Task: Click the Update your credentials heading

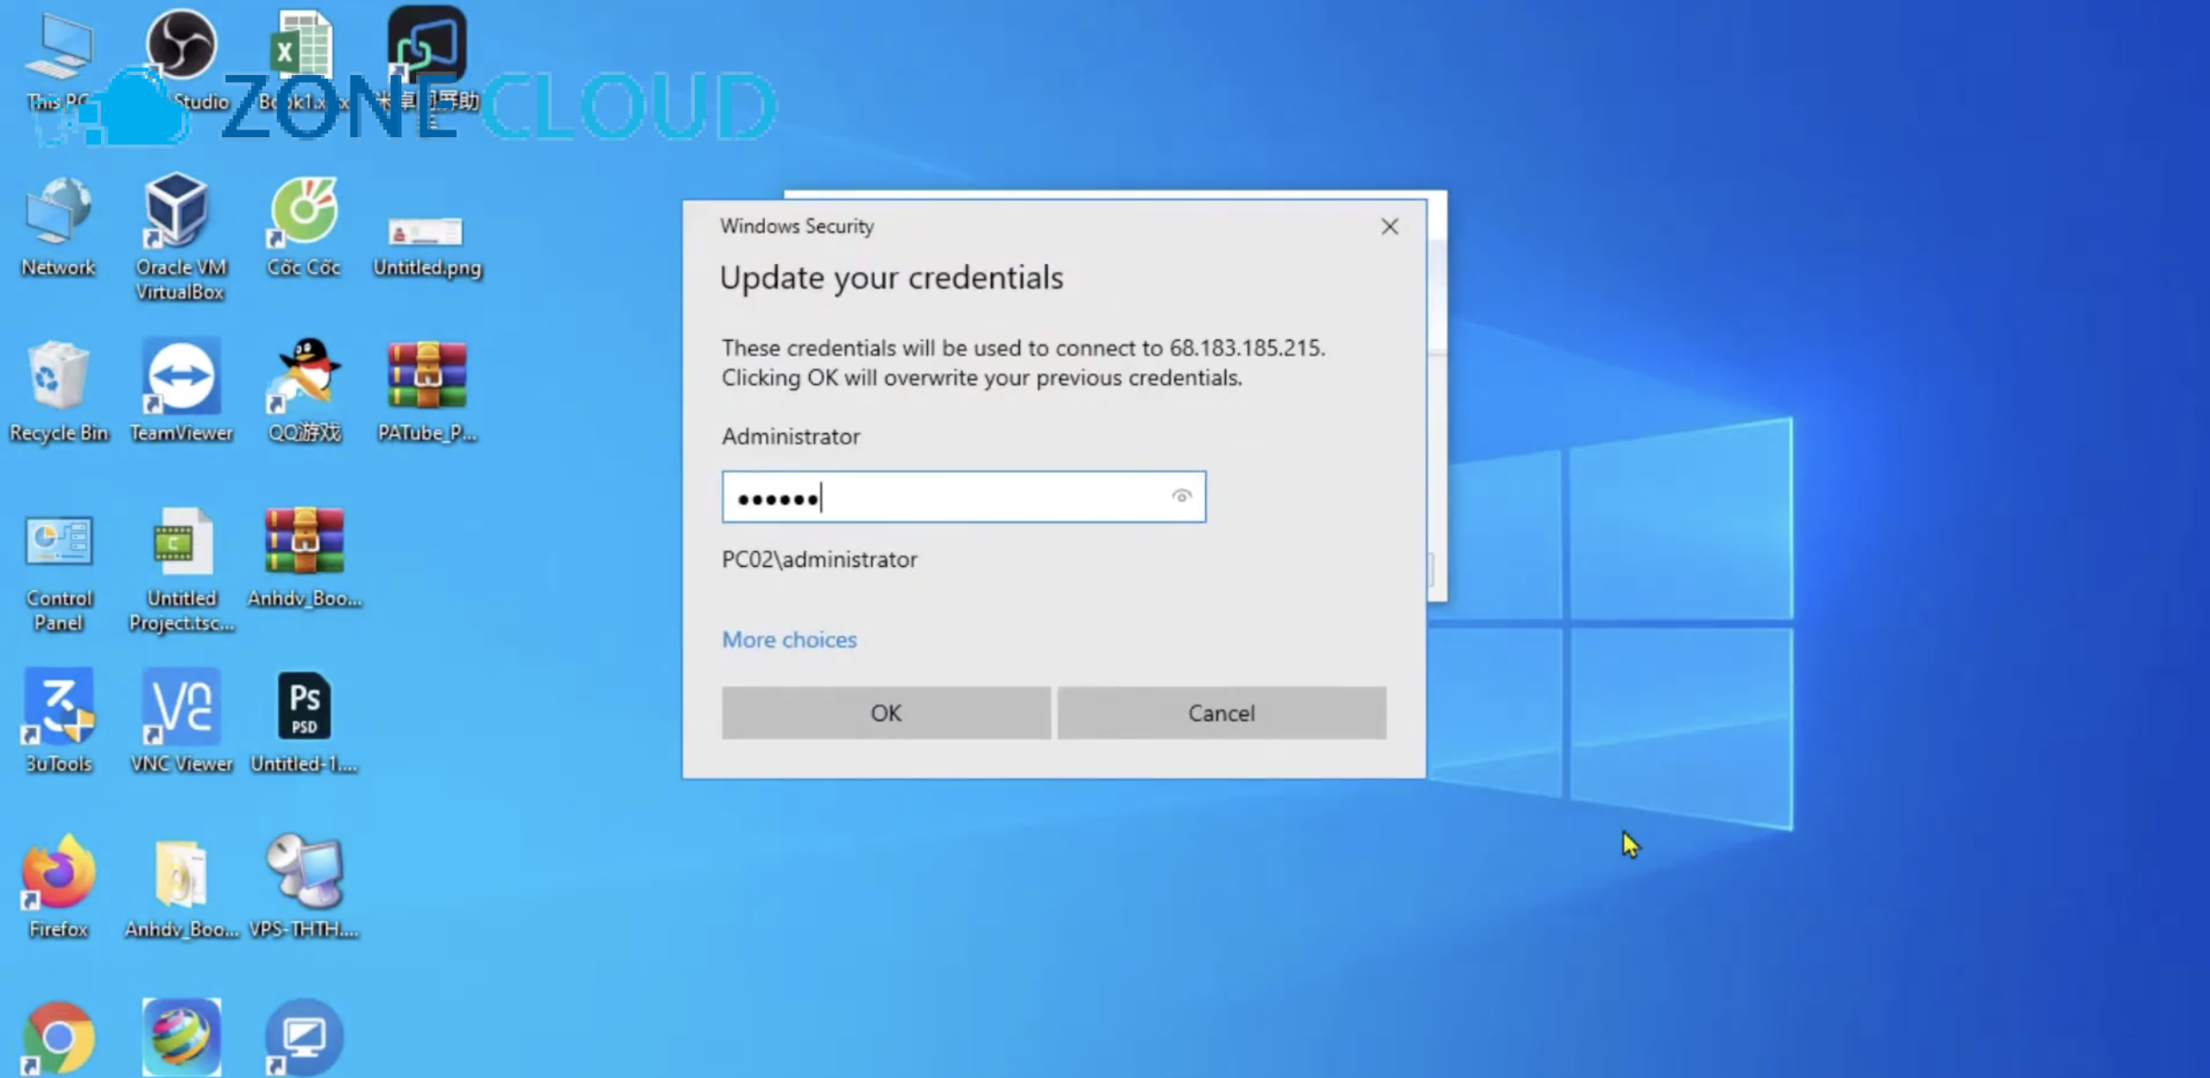Action: tap(891, 278)
